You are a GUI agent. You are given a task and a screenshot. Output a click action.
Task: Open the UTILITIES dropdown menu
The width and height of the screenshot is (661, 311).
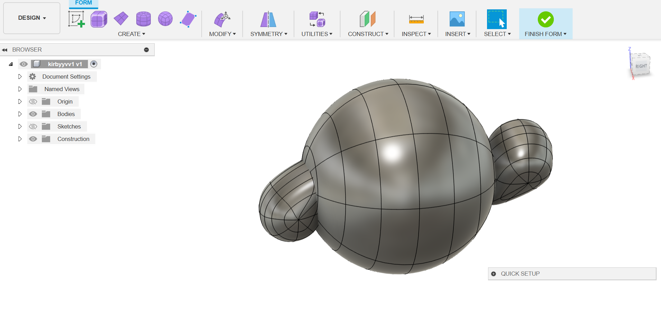click(317, 34)
